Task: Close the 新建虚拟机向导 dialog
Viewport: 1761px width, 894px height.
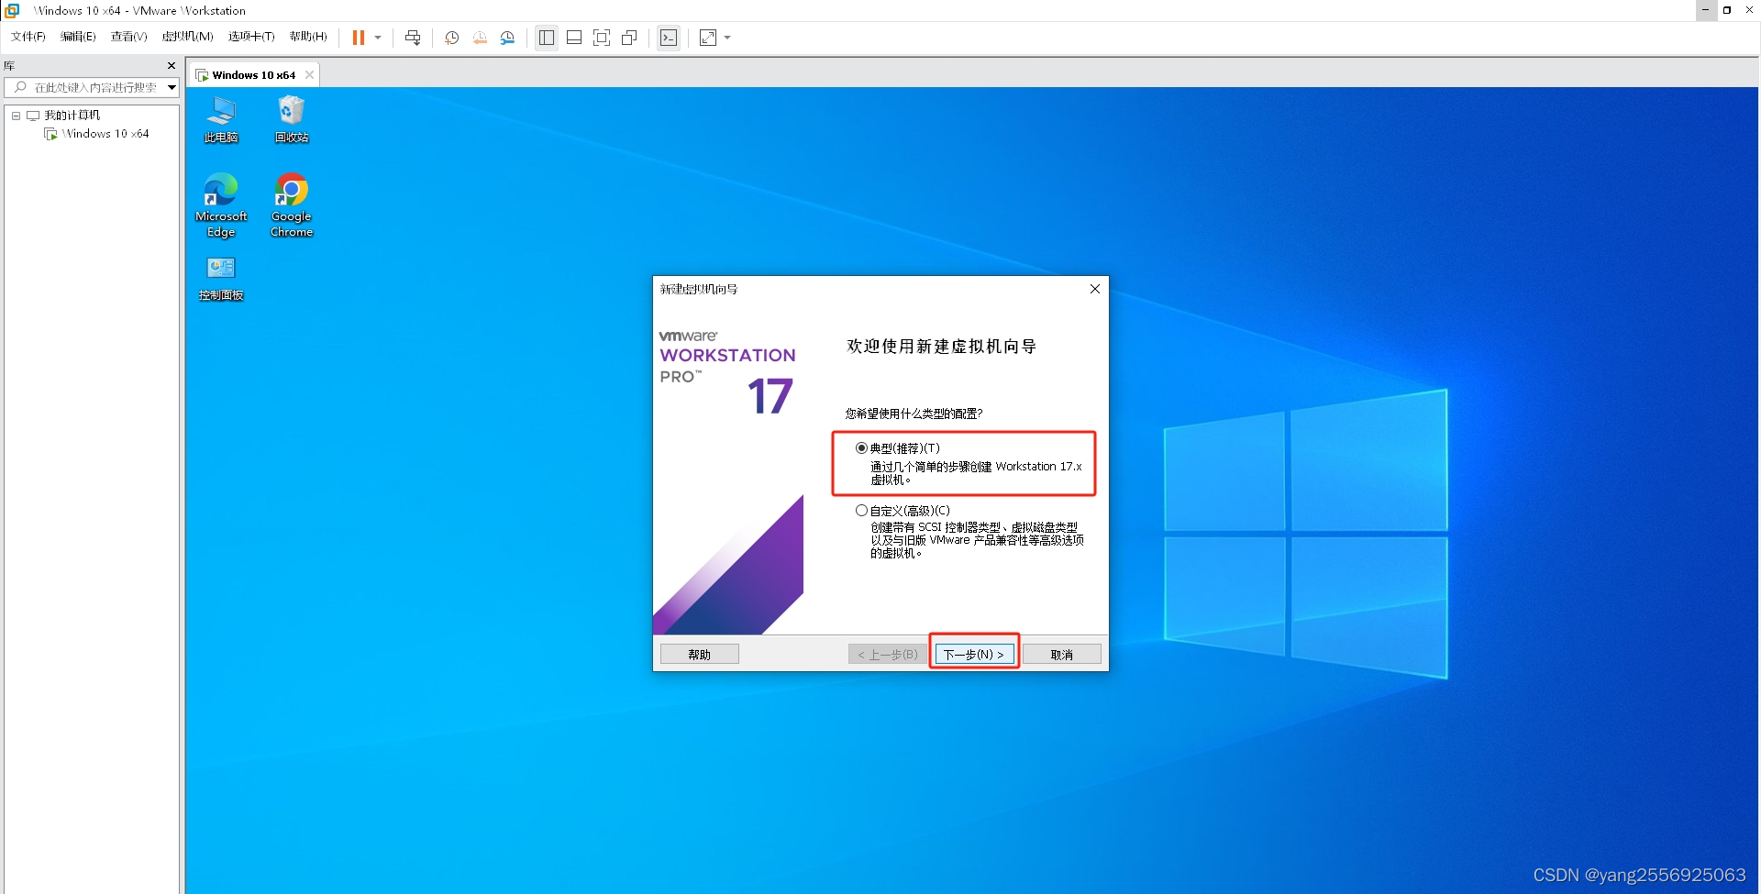Action: pos(1094,289)
